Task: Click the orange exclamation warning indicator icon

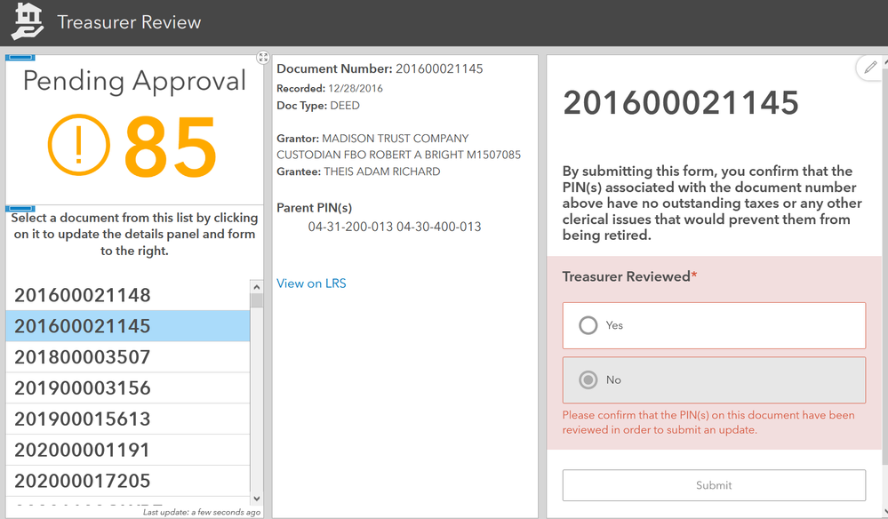Action: [x=79, y=145]
